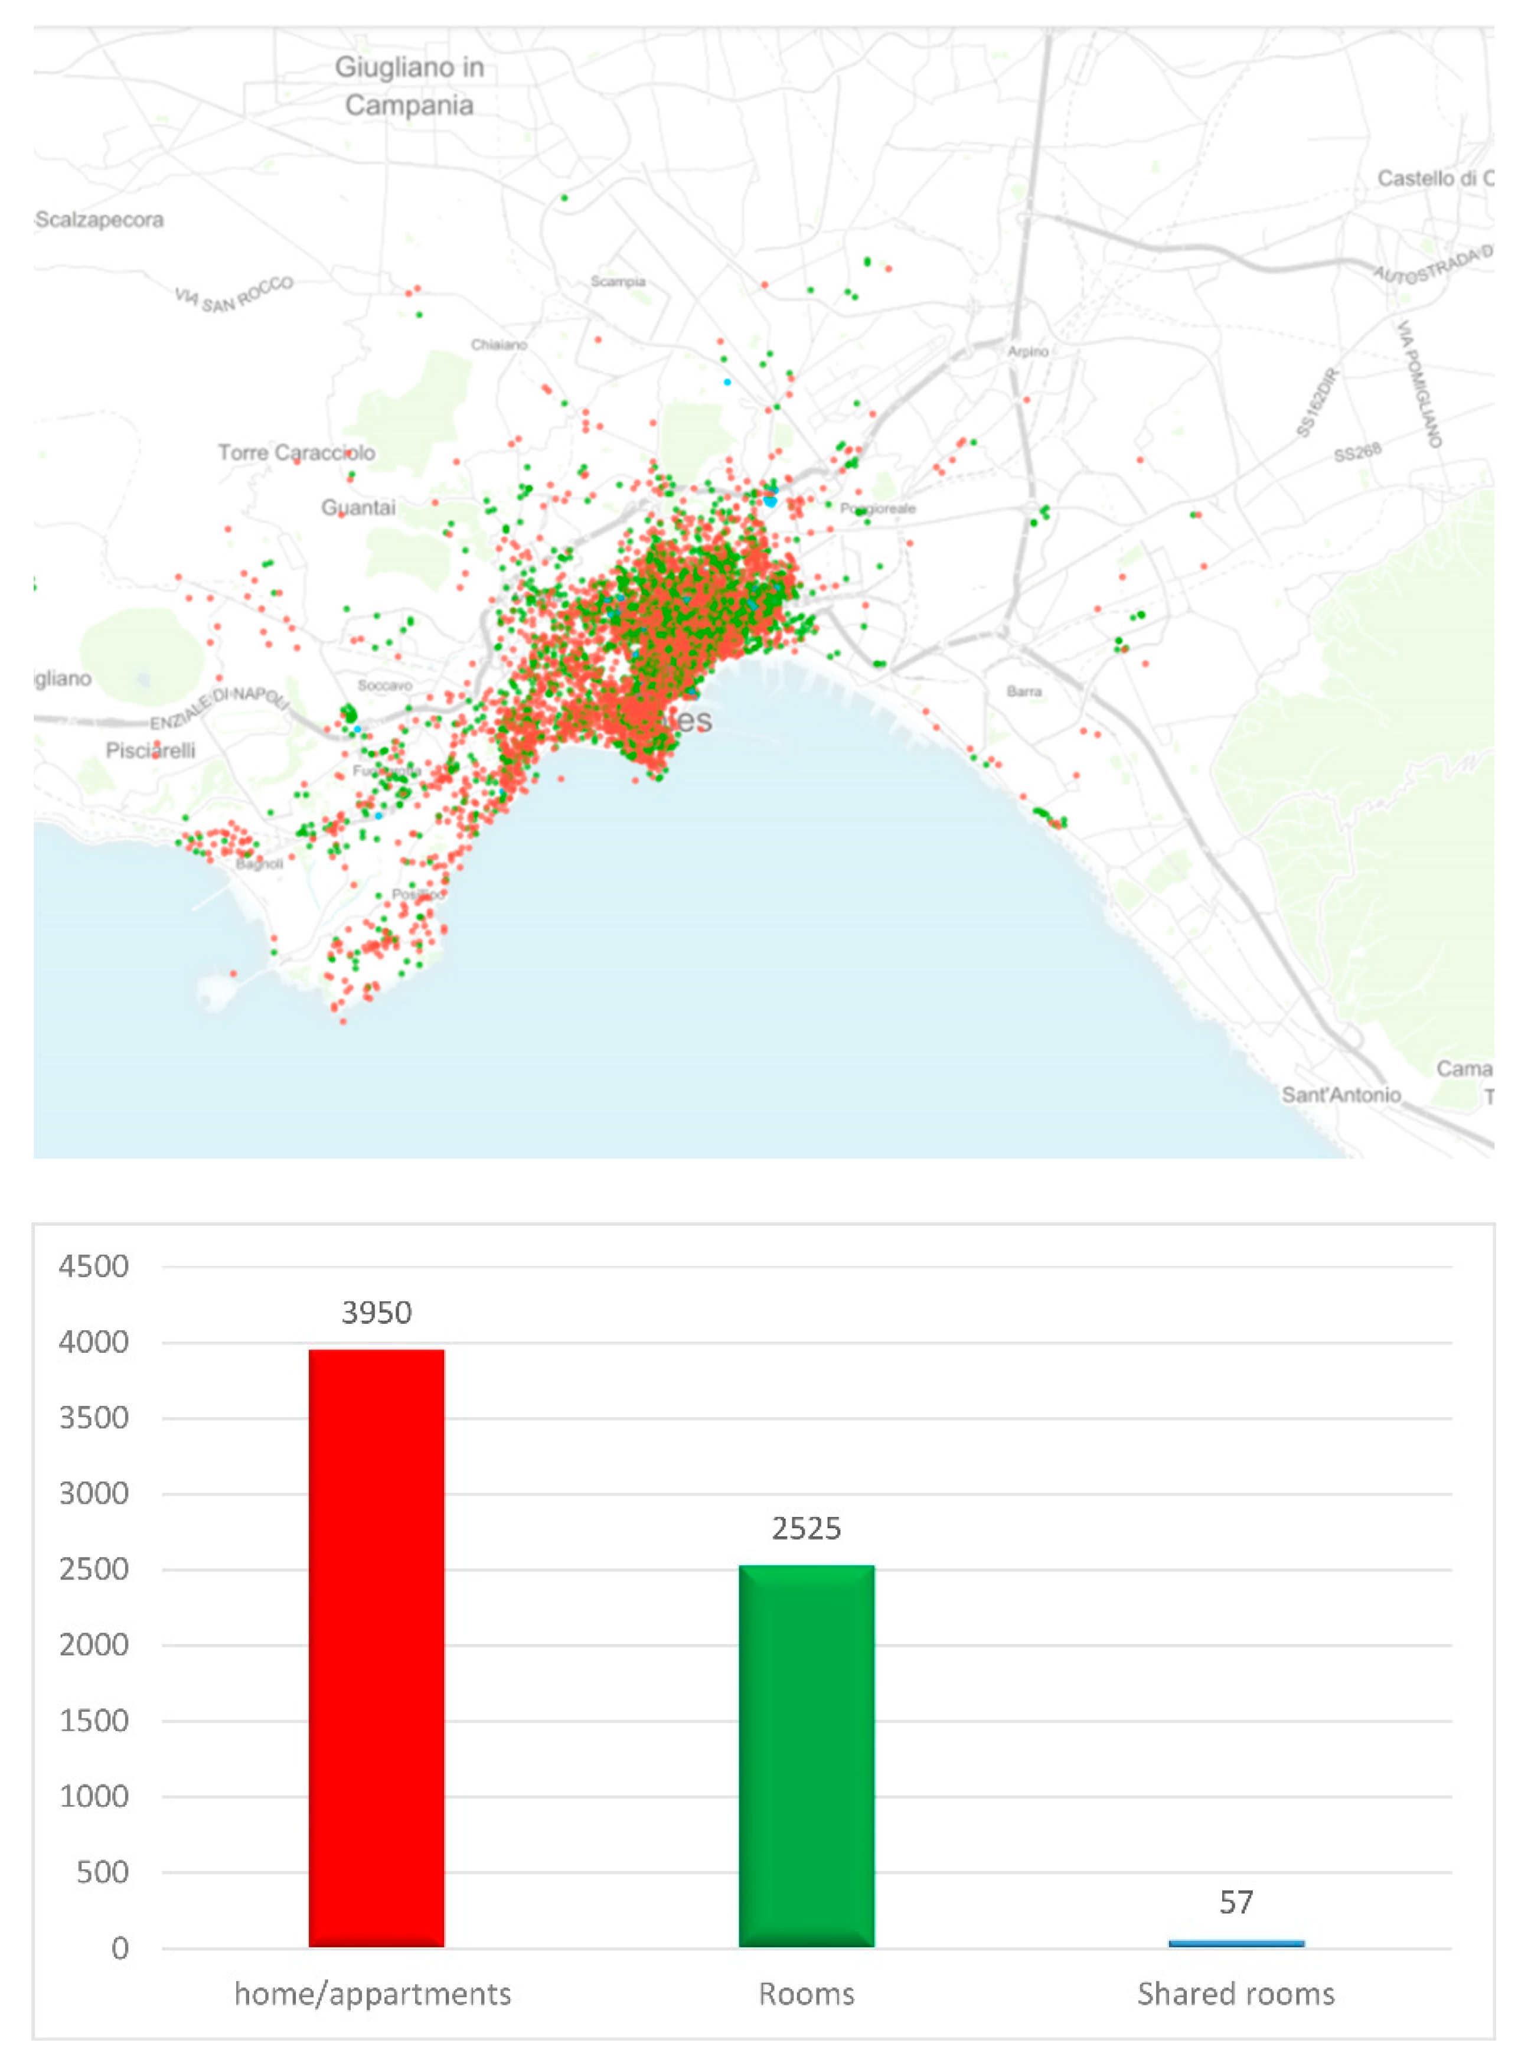Click the 3950 data label
This screenshot has width=1531, height=2069.
click(x=376, y=1312)
